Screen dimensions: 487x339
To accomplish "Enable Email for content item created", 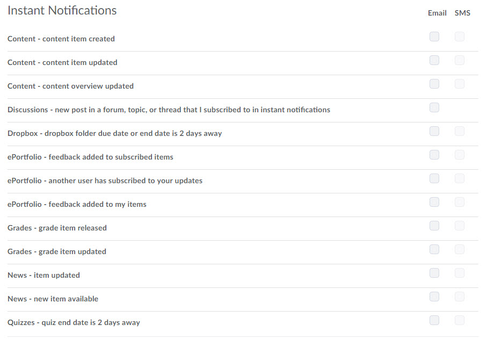I will 434,37.
